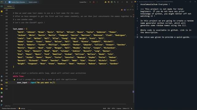Open the Version control dropdown

(x=34, y=2)
